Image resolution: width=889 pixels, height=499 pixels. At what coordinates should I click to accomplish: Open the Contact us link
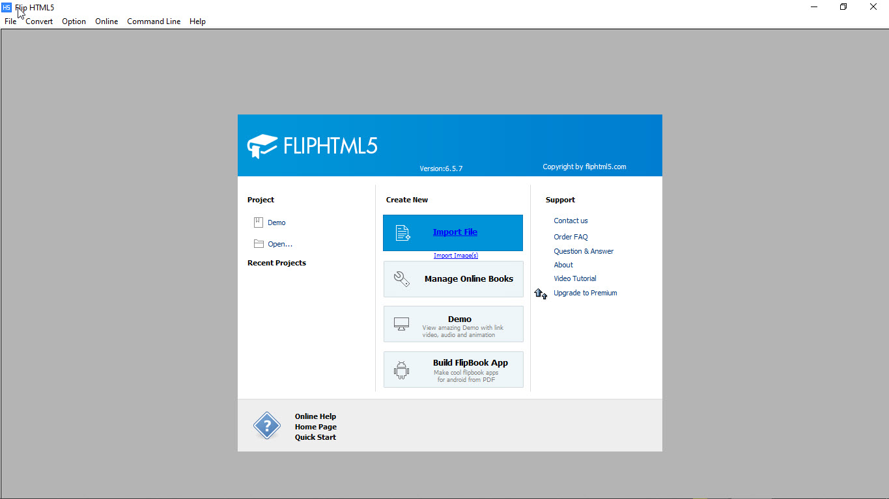point(571,221)
